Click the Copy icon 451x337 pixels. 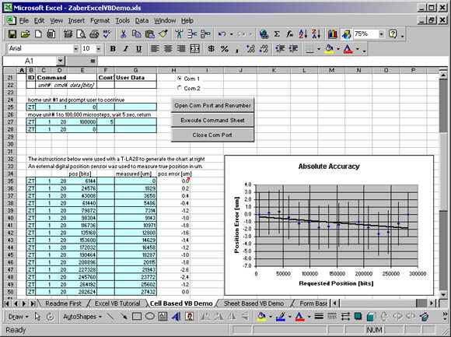tap(136, 34)
